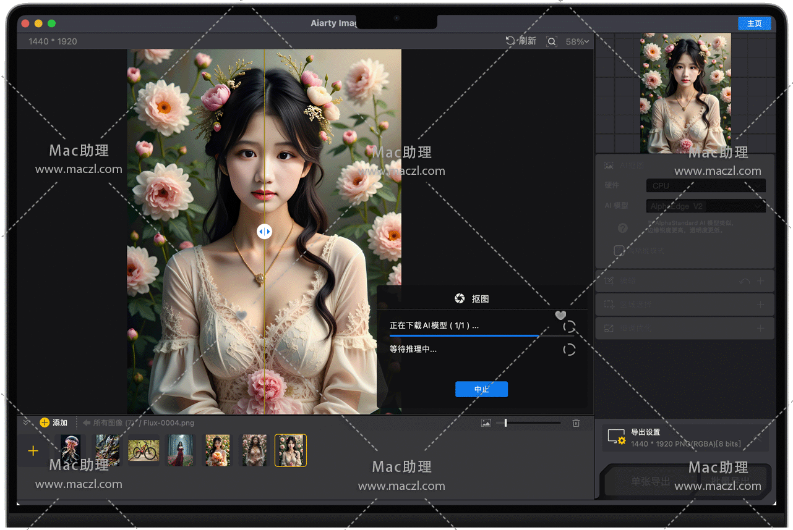Click the 添加 add images button
The width and height of the screenshot is (793, 530).
(54, 423)
